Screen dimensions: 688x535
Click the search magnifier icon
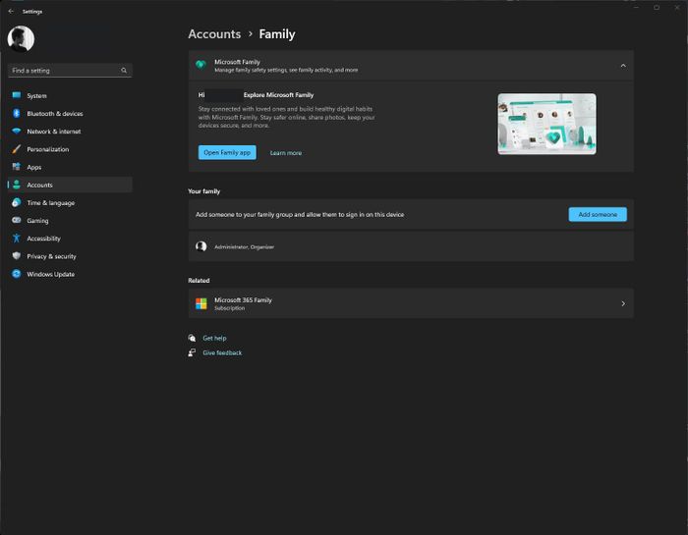pos(124,70)
